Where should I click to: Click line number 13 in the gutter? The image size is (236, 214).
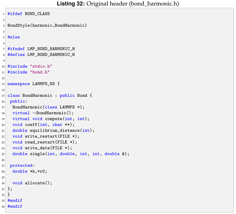[x=3, y=84]
